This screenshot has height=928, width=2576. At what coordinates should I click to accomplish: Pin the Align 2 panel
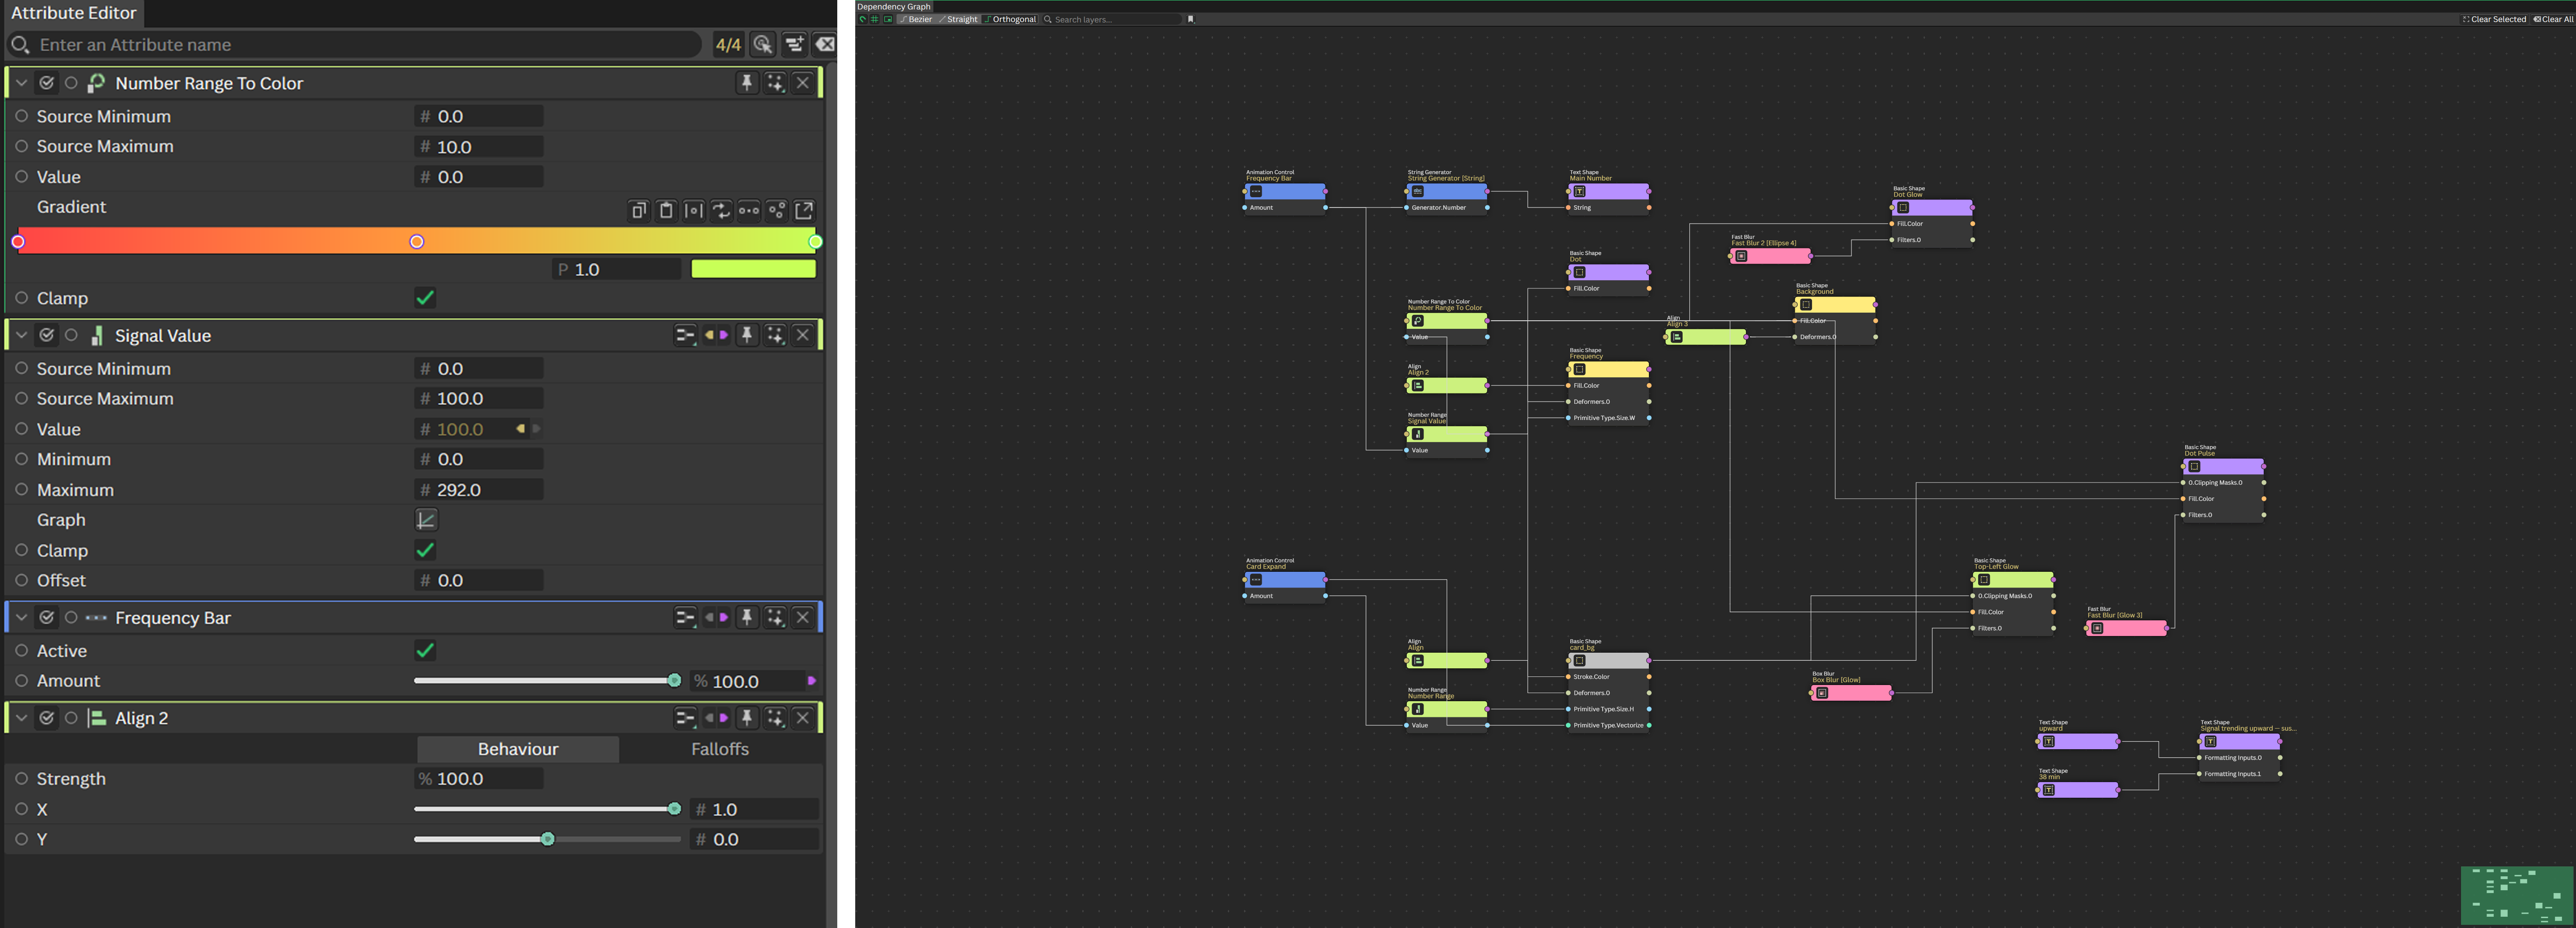746,718
